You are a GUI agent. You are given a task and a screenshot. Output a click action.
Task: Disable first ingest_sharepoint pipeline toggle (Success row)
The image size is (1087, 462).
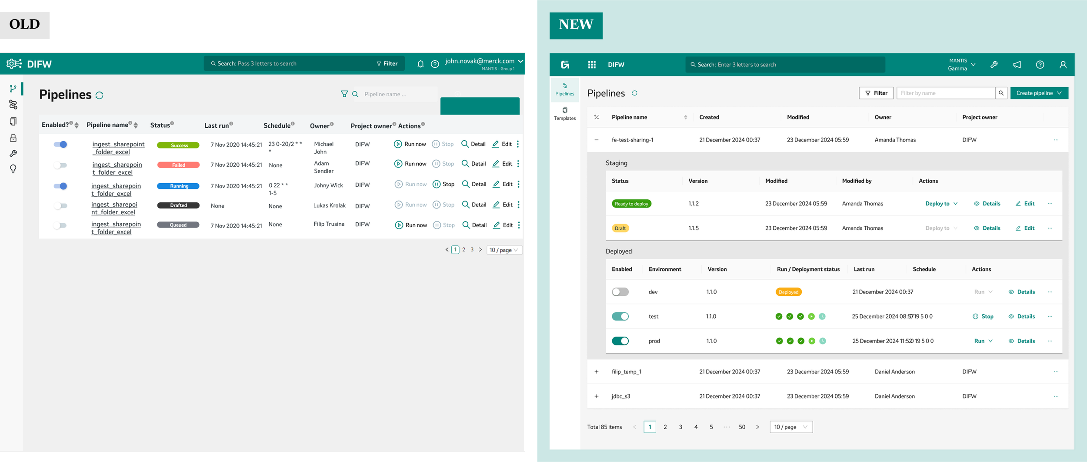(60, 144)
